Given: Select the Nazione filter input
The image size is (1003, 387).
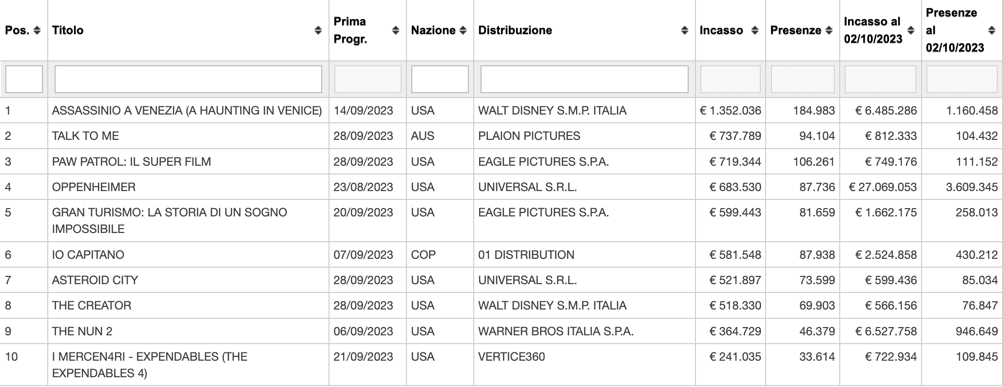Looking at the screenshot, I should click(x=440, y=79).
